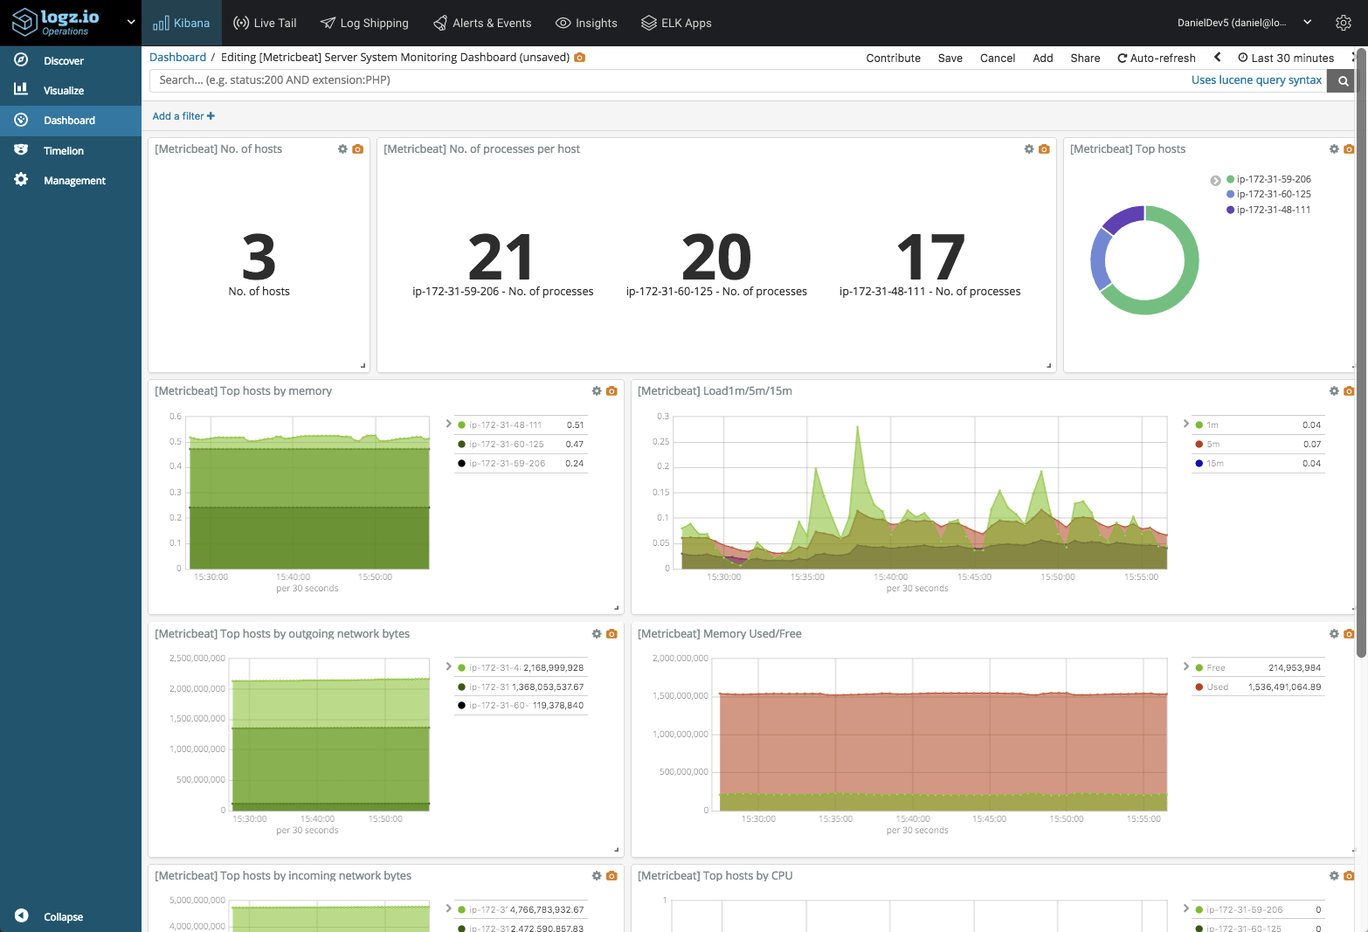Image resolution: width=1368 pixels, height=932 pixels.
Task: Open the Live Tail tab
Action: point(265,23)
